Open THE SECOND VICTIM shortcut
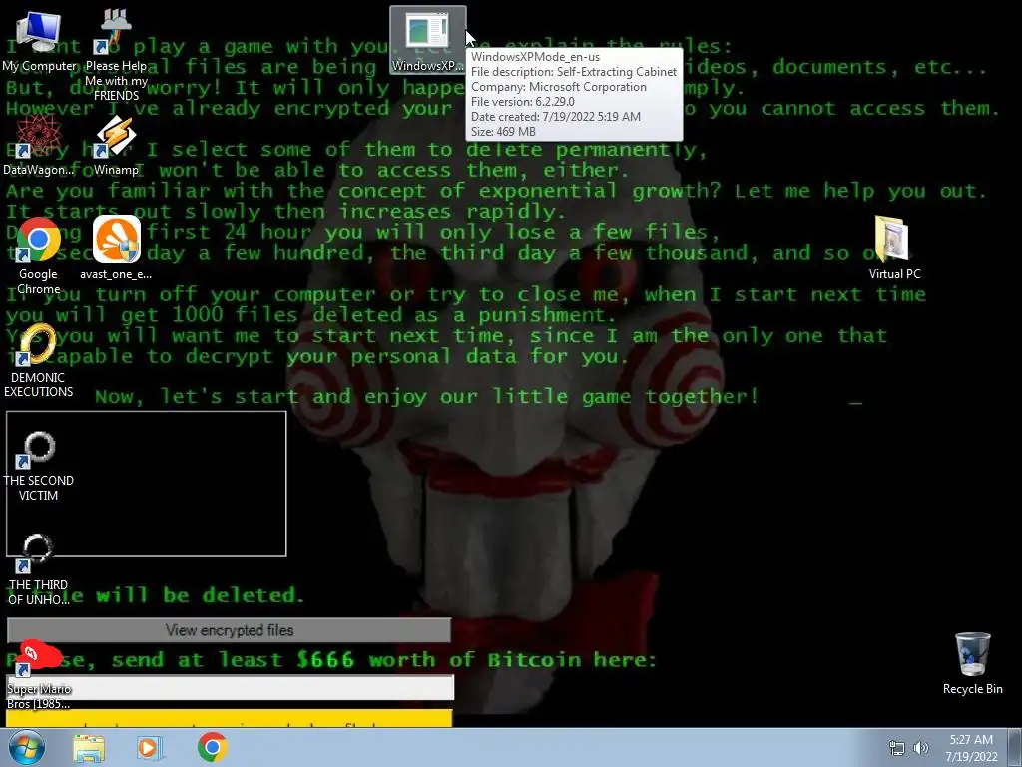Screen dimensions: 1022x767 pos(39,465)
